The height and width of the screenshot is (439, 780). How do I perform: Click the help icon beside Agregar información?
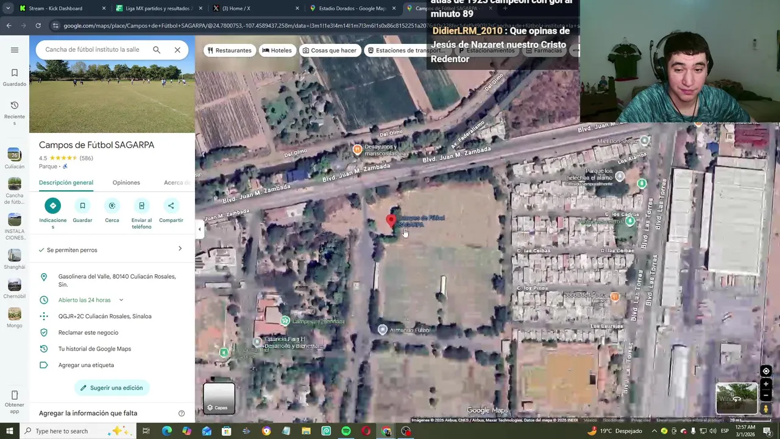point(181,413)
